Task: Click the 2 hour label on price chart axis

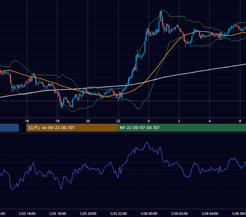Action: coord(179,121)
